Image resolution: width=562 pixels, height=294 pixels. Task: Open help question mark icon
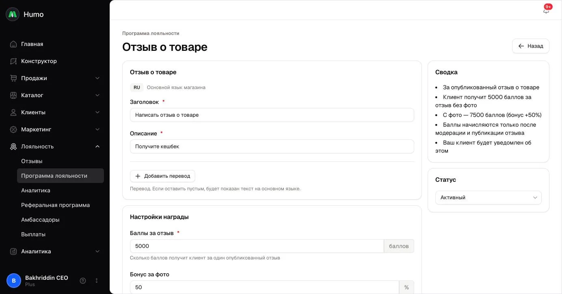coord(83,281)
